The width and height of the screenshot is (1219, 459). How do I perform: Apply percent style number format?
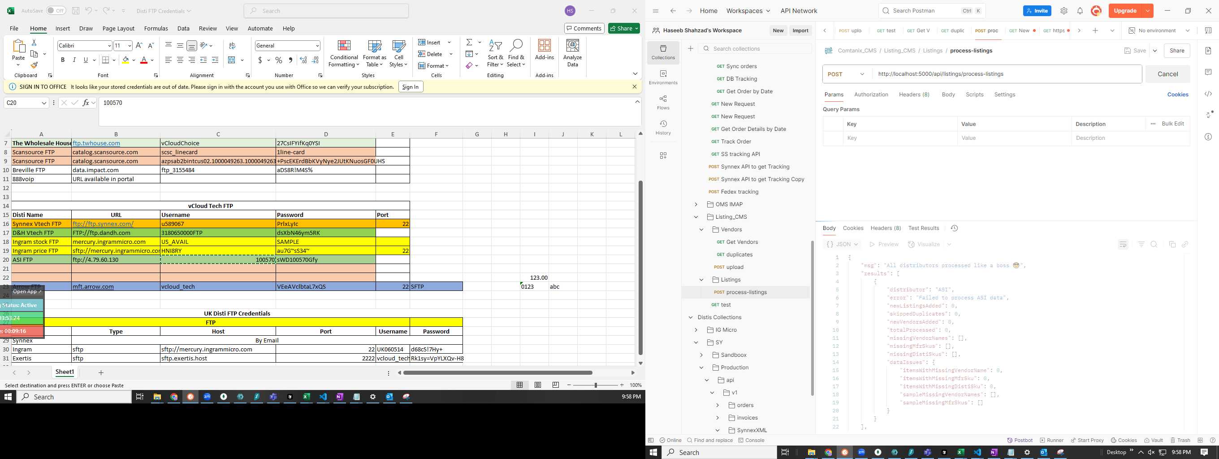[x=279, y=60]
